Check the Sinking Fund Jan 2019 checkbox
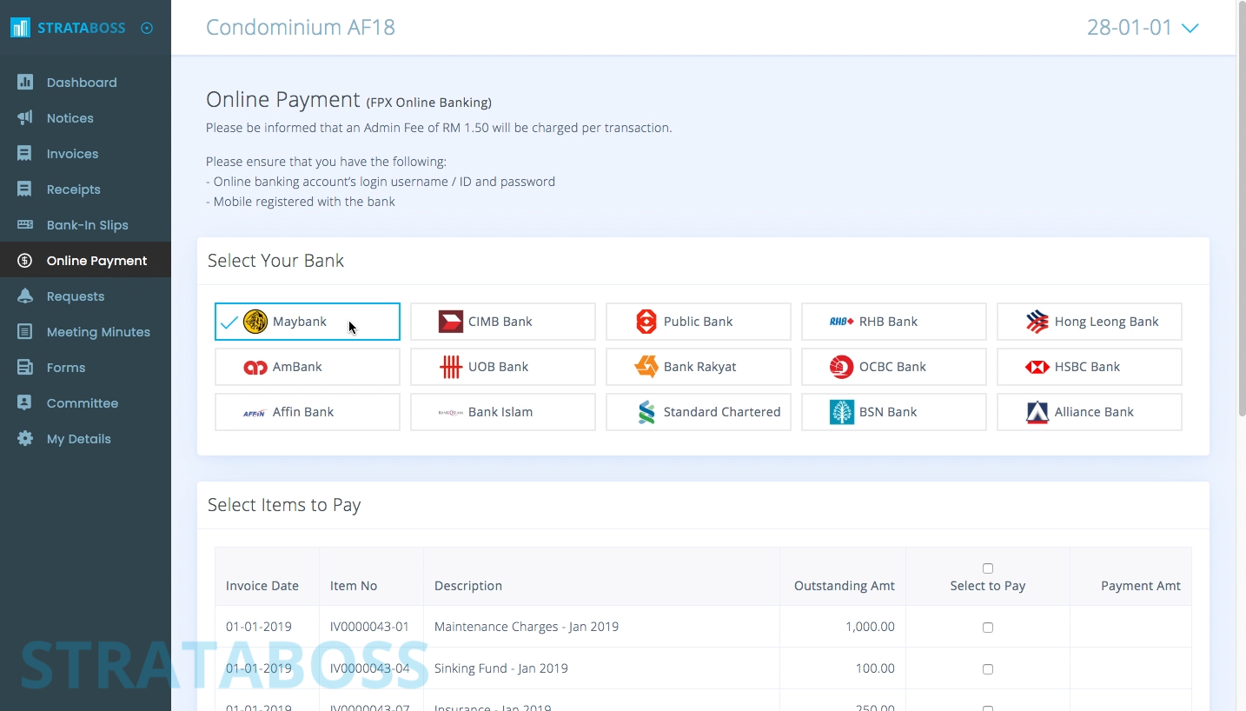1246x711 pixels. click(x=988, y=669)
